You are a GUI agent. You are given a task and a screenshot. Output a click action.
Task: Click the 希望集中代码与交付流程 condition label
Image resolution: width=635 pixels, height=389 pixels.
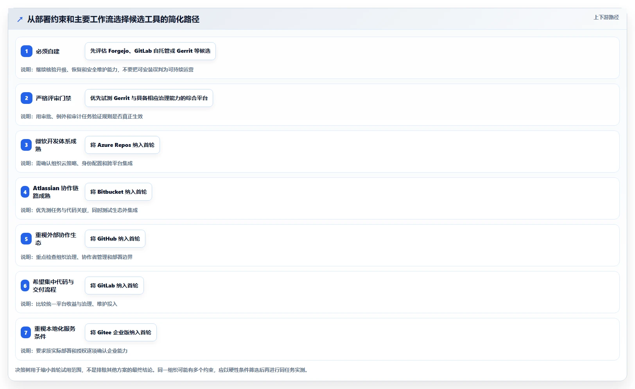point(53,286)
